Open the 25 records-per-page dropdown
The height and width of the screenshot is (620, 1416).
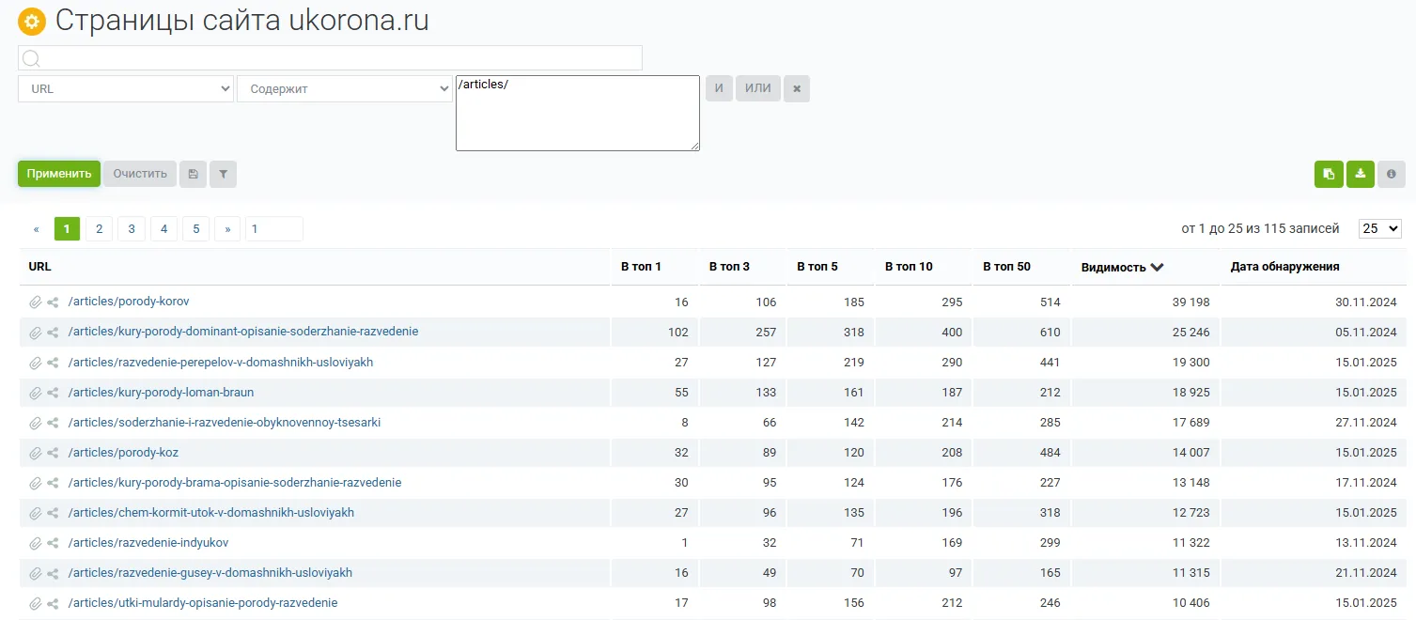click(x=1379, y=228)
